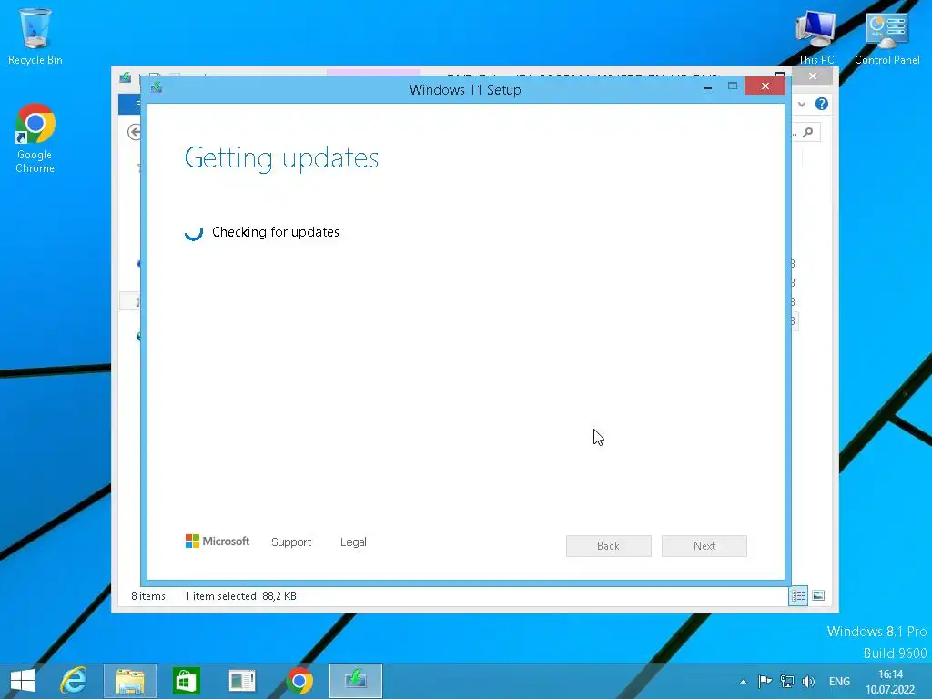Minimize the Windows 11 Setup window
932x699 pixels.
[708, 87]
